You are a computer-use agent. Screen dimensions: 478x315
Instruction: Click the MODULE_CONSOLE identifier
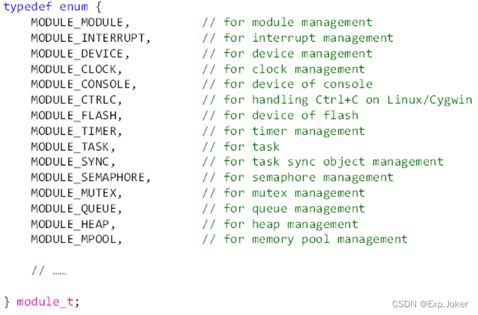81,84
